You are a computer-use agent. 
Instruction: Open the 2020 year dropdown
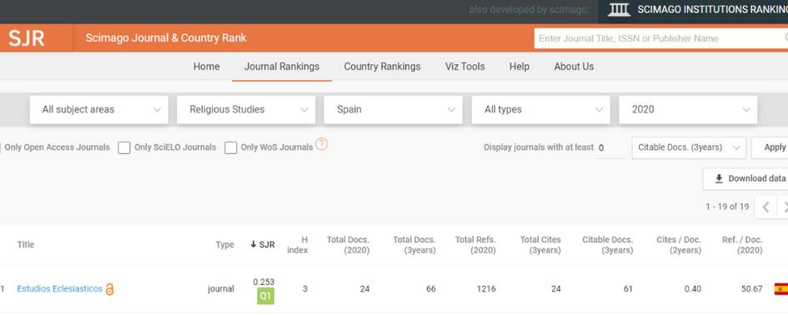coord(688,109)
